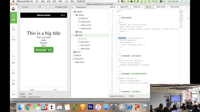
Task: Open Calendar from the dock
Action: tap(59, 107)
